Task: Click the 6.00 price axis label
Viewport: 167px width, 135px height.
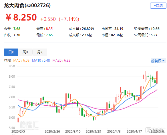Action: pyautogui.click(x=12, y=118)
